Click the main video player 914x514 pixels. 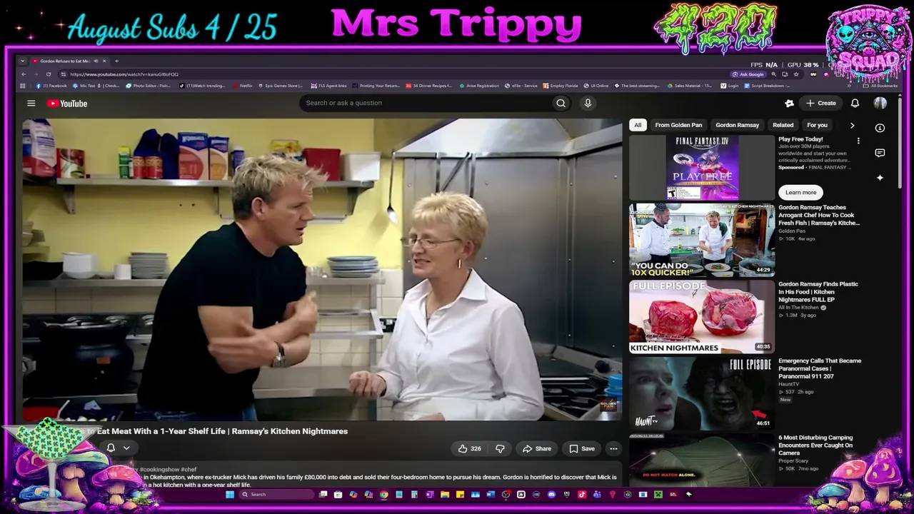click(322, 270)
